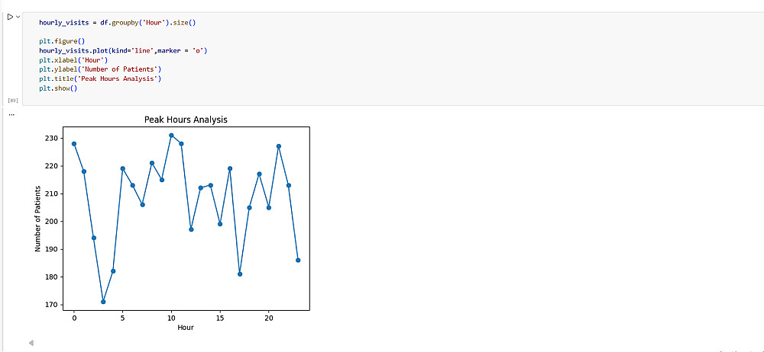Click the execution count [89] label
Screen dimensions: 764x352
pos(12,100)
